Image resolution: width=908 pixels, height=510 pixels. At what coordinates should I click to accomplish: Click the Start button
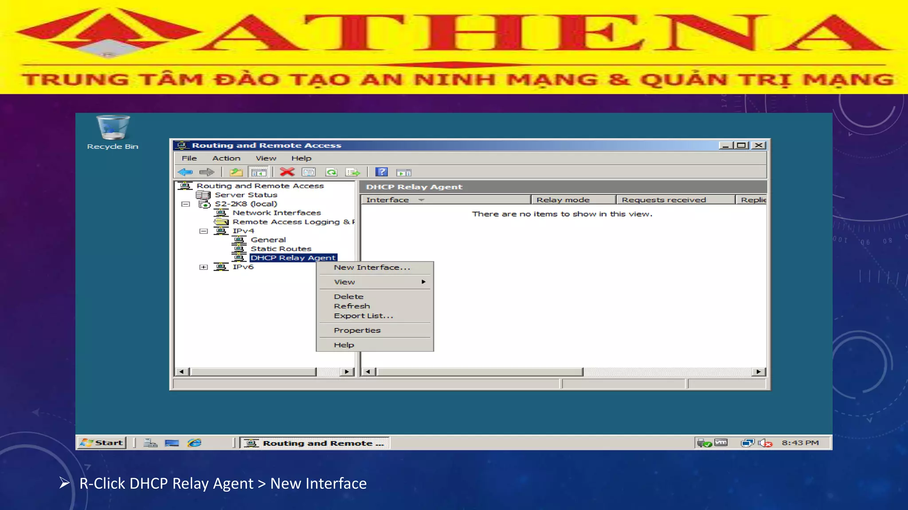(x=102, y=443)
